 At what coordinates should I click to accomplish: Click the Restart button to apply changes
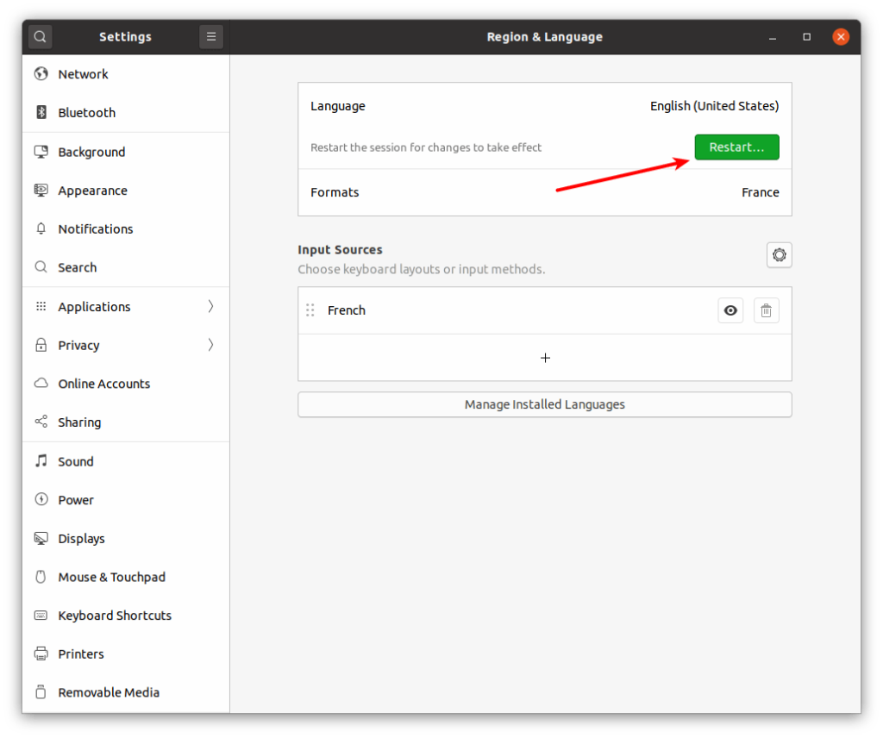tap(736, 147)
